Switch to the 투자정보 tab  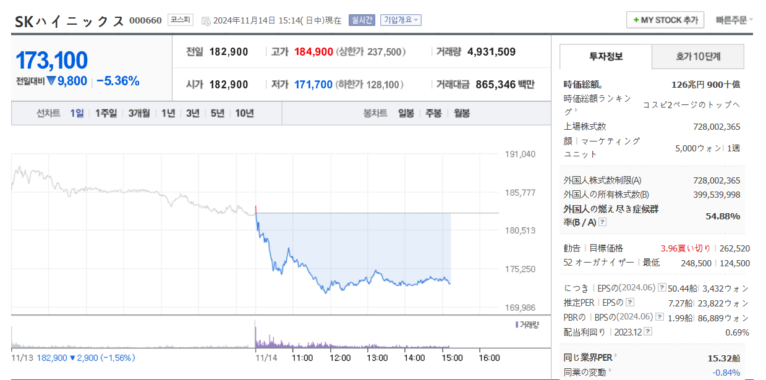[x=605, y=57]
